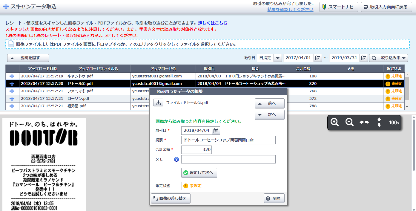Viewport: 416px width, 211px height.
Task: Click the zoom out magnifier icon
Action: (349, 122)
